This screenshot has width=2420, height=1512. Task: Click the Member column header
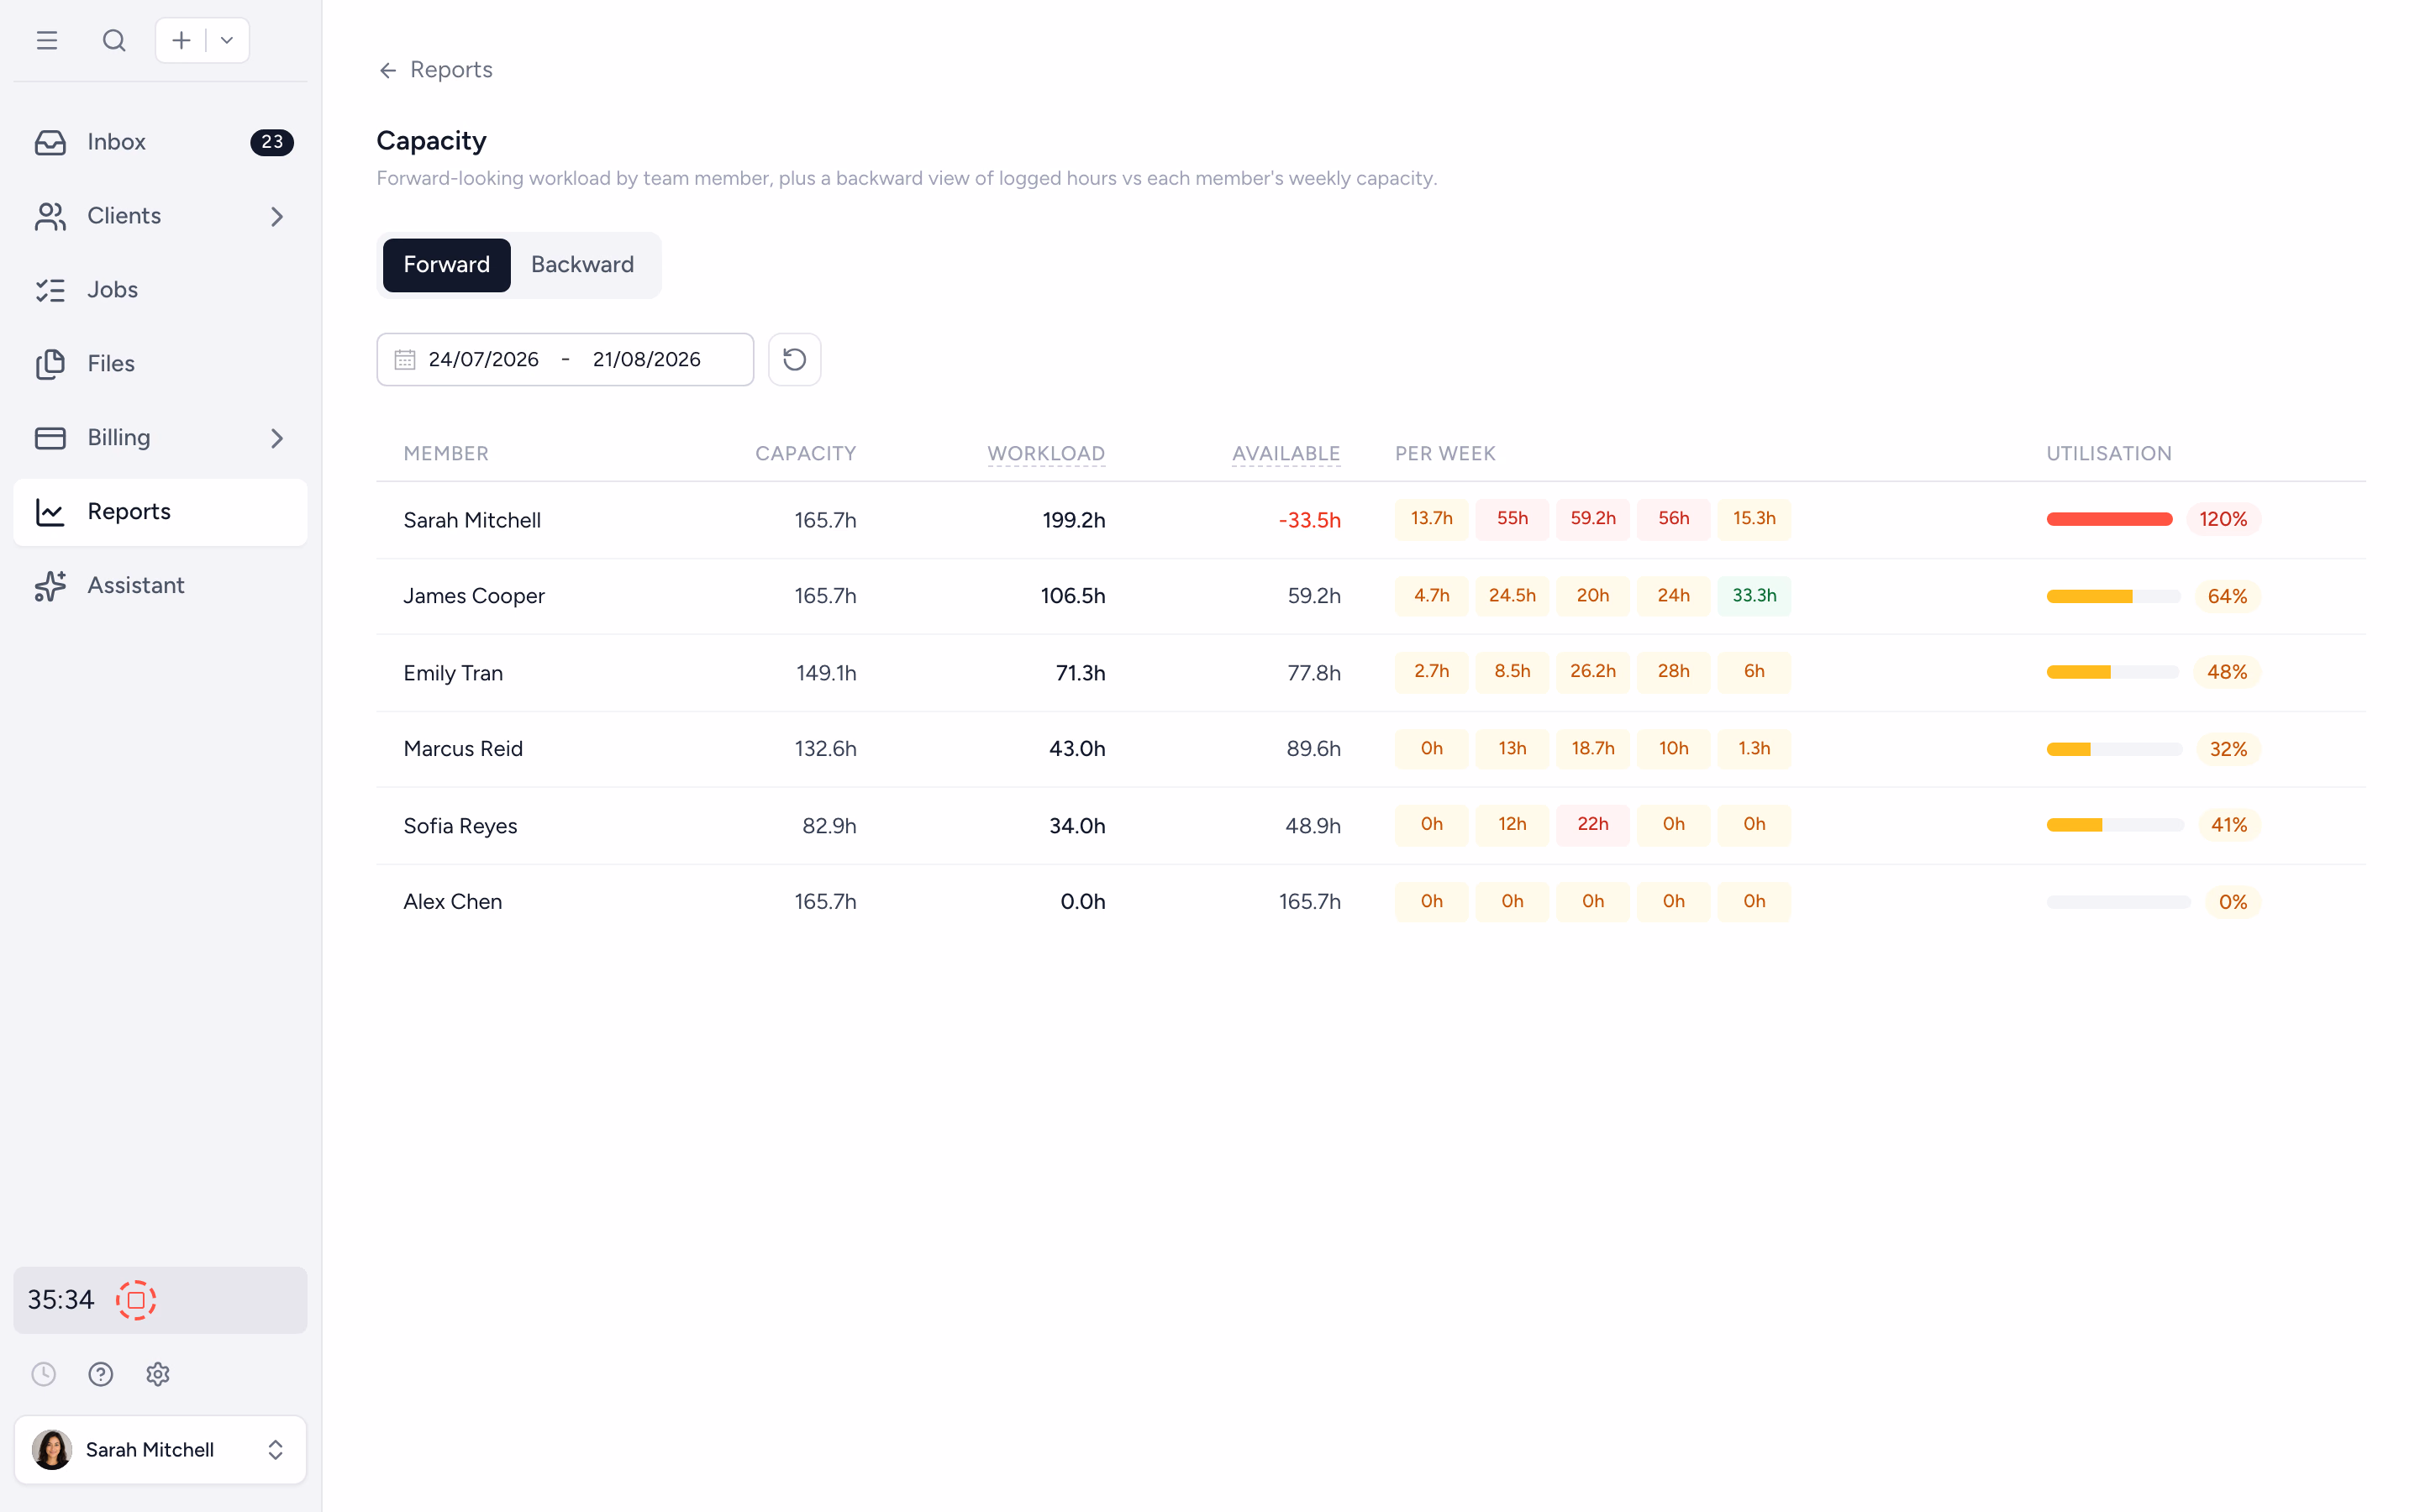tap(446, 454)
